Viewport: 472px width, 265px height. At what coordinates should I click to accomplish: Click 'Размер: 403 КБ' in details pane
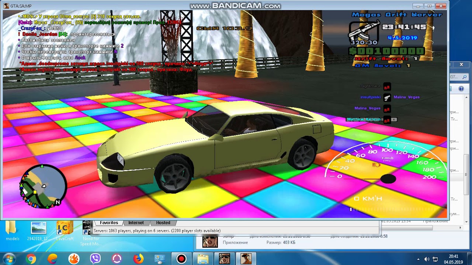281,243
